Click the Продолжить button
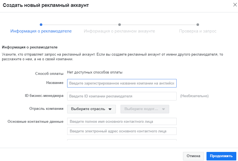The image size is (238, 161). click(x=221, y=156)
